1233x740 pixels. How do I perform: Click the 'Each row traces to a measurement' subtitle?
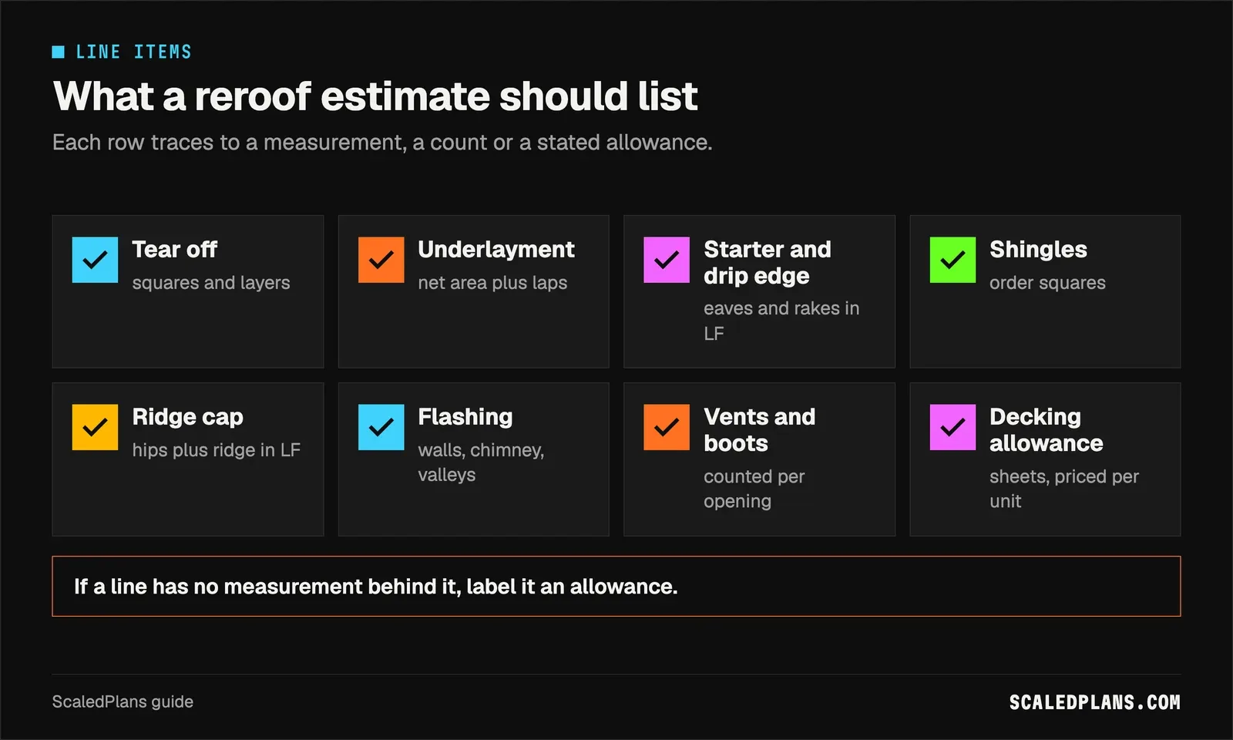point(382,143)
